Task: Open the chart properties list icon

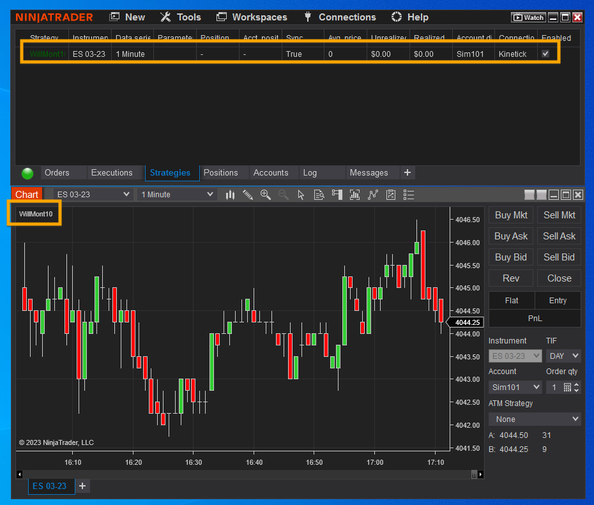Action: click(408, 195)
